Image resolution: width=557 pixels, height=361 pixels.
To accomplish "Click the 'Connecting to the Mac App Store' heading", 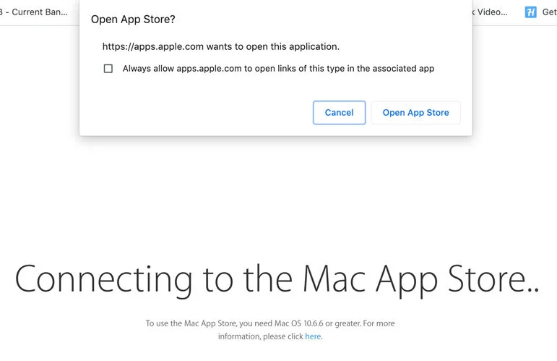I will tap(277, 281).
